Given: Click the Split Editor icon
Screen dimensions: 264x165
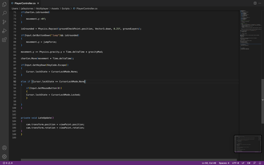Looking at the screenshot, I should 255,3.
